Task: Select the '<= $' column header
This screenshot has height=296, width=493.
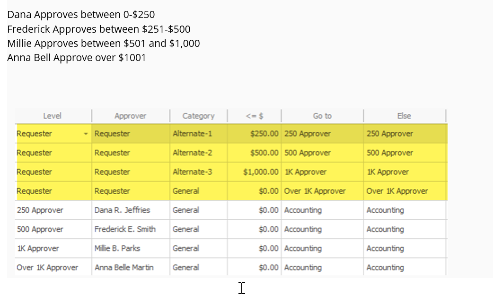Action: point(254,116)
